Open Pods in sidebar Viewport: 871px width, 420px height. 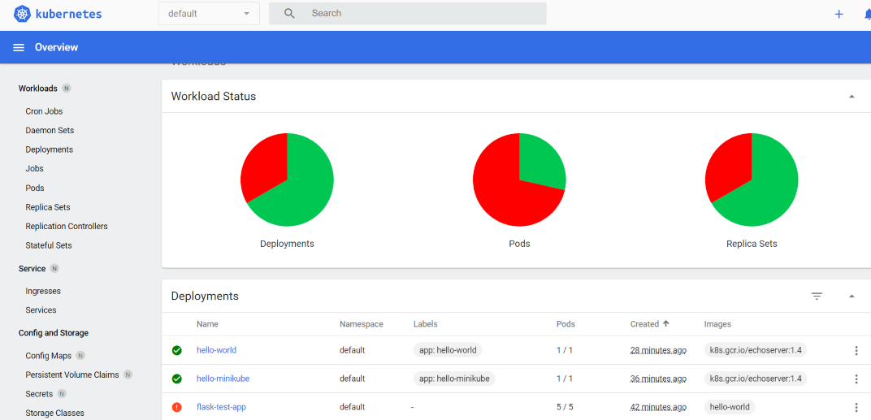34,188
